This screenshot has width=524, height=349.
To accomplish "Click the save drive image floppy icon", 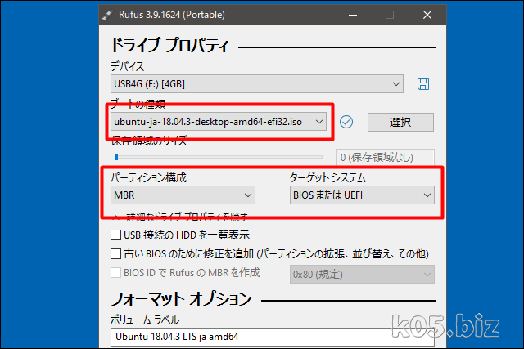I will (x=423, y=84).
